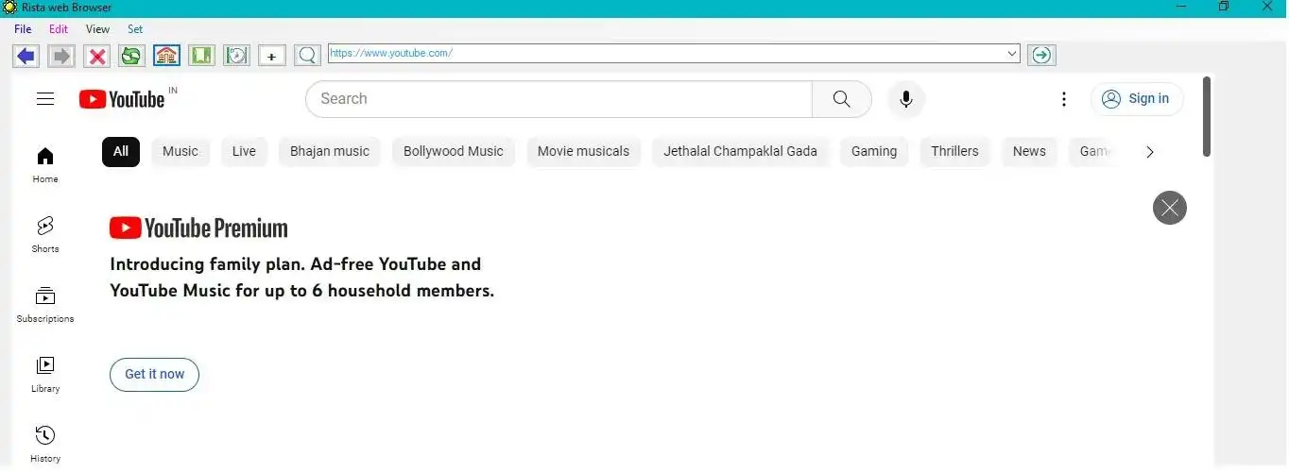Open History in YouTube sidebar
Screen dimensions: 1289x473
(45, 445)
